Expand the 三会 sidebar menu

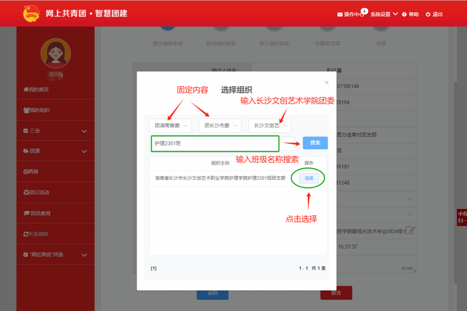click(x=55, y=131)
